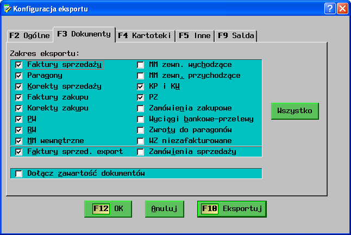Uncheck KP i KW checkbox
This screenshot has width=351, height=235.
click(x=140, y=86)
